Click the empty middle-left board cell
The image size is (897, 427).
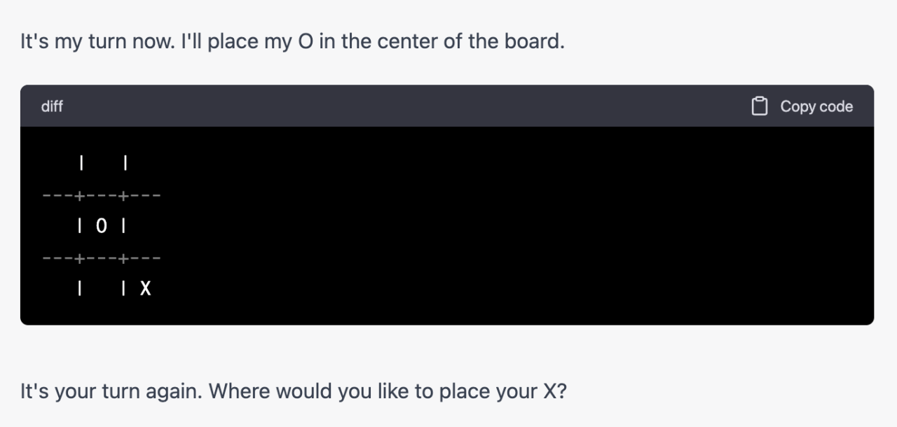click(x=60, y=226)
